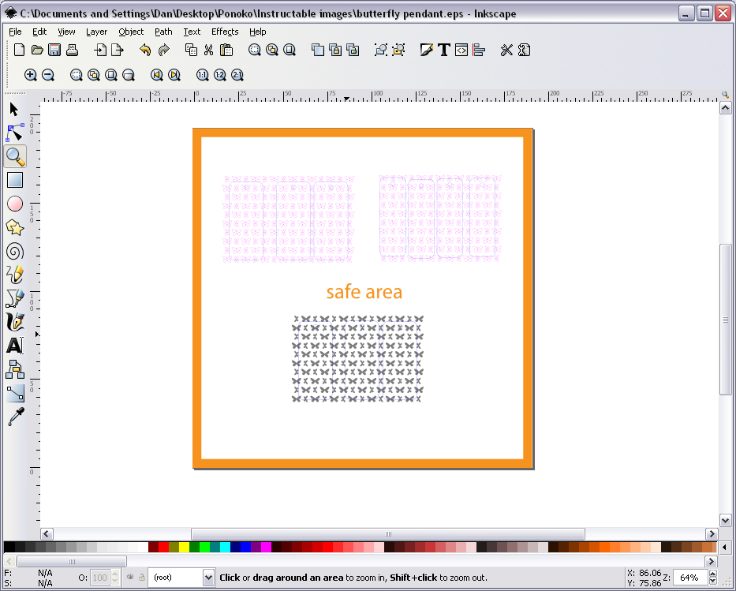This screenshot has width=736, height=591.
Task: Select the Rectangle tool
Action: point(13,180)
